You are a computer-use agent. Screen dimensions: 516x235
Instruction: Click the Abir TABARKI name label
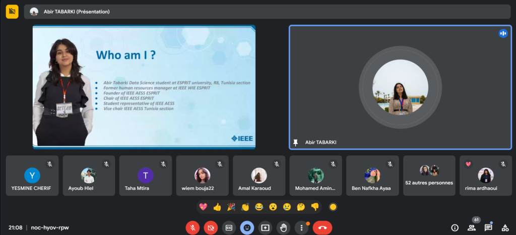[x=320, y=143]
